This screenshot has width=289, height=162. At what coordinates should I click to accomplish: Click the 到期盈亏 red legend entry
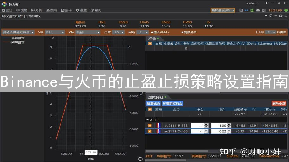click(14, 42)
